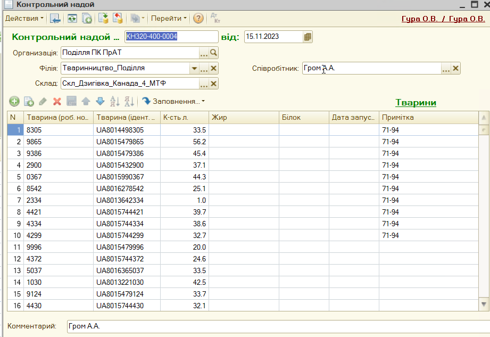Open selection for Склад via ellipsis button

pyautogui.click(x=204, y=84)
